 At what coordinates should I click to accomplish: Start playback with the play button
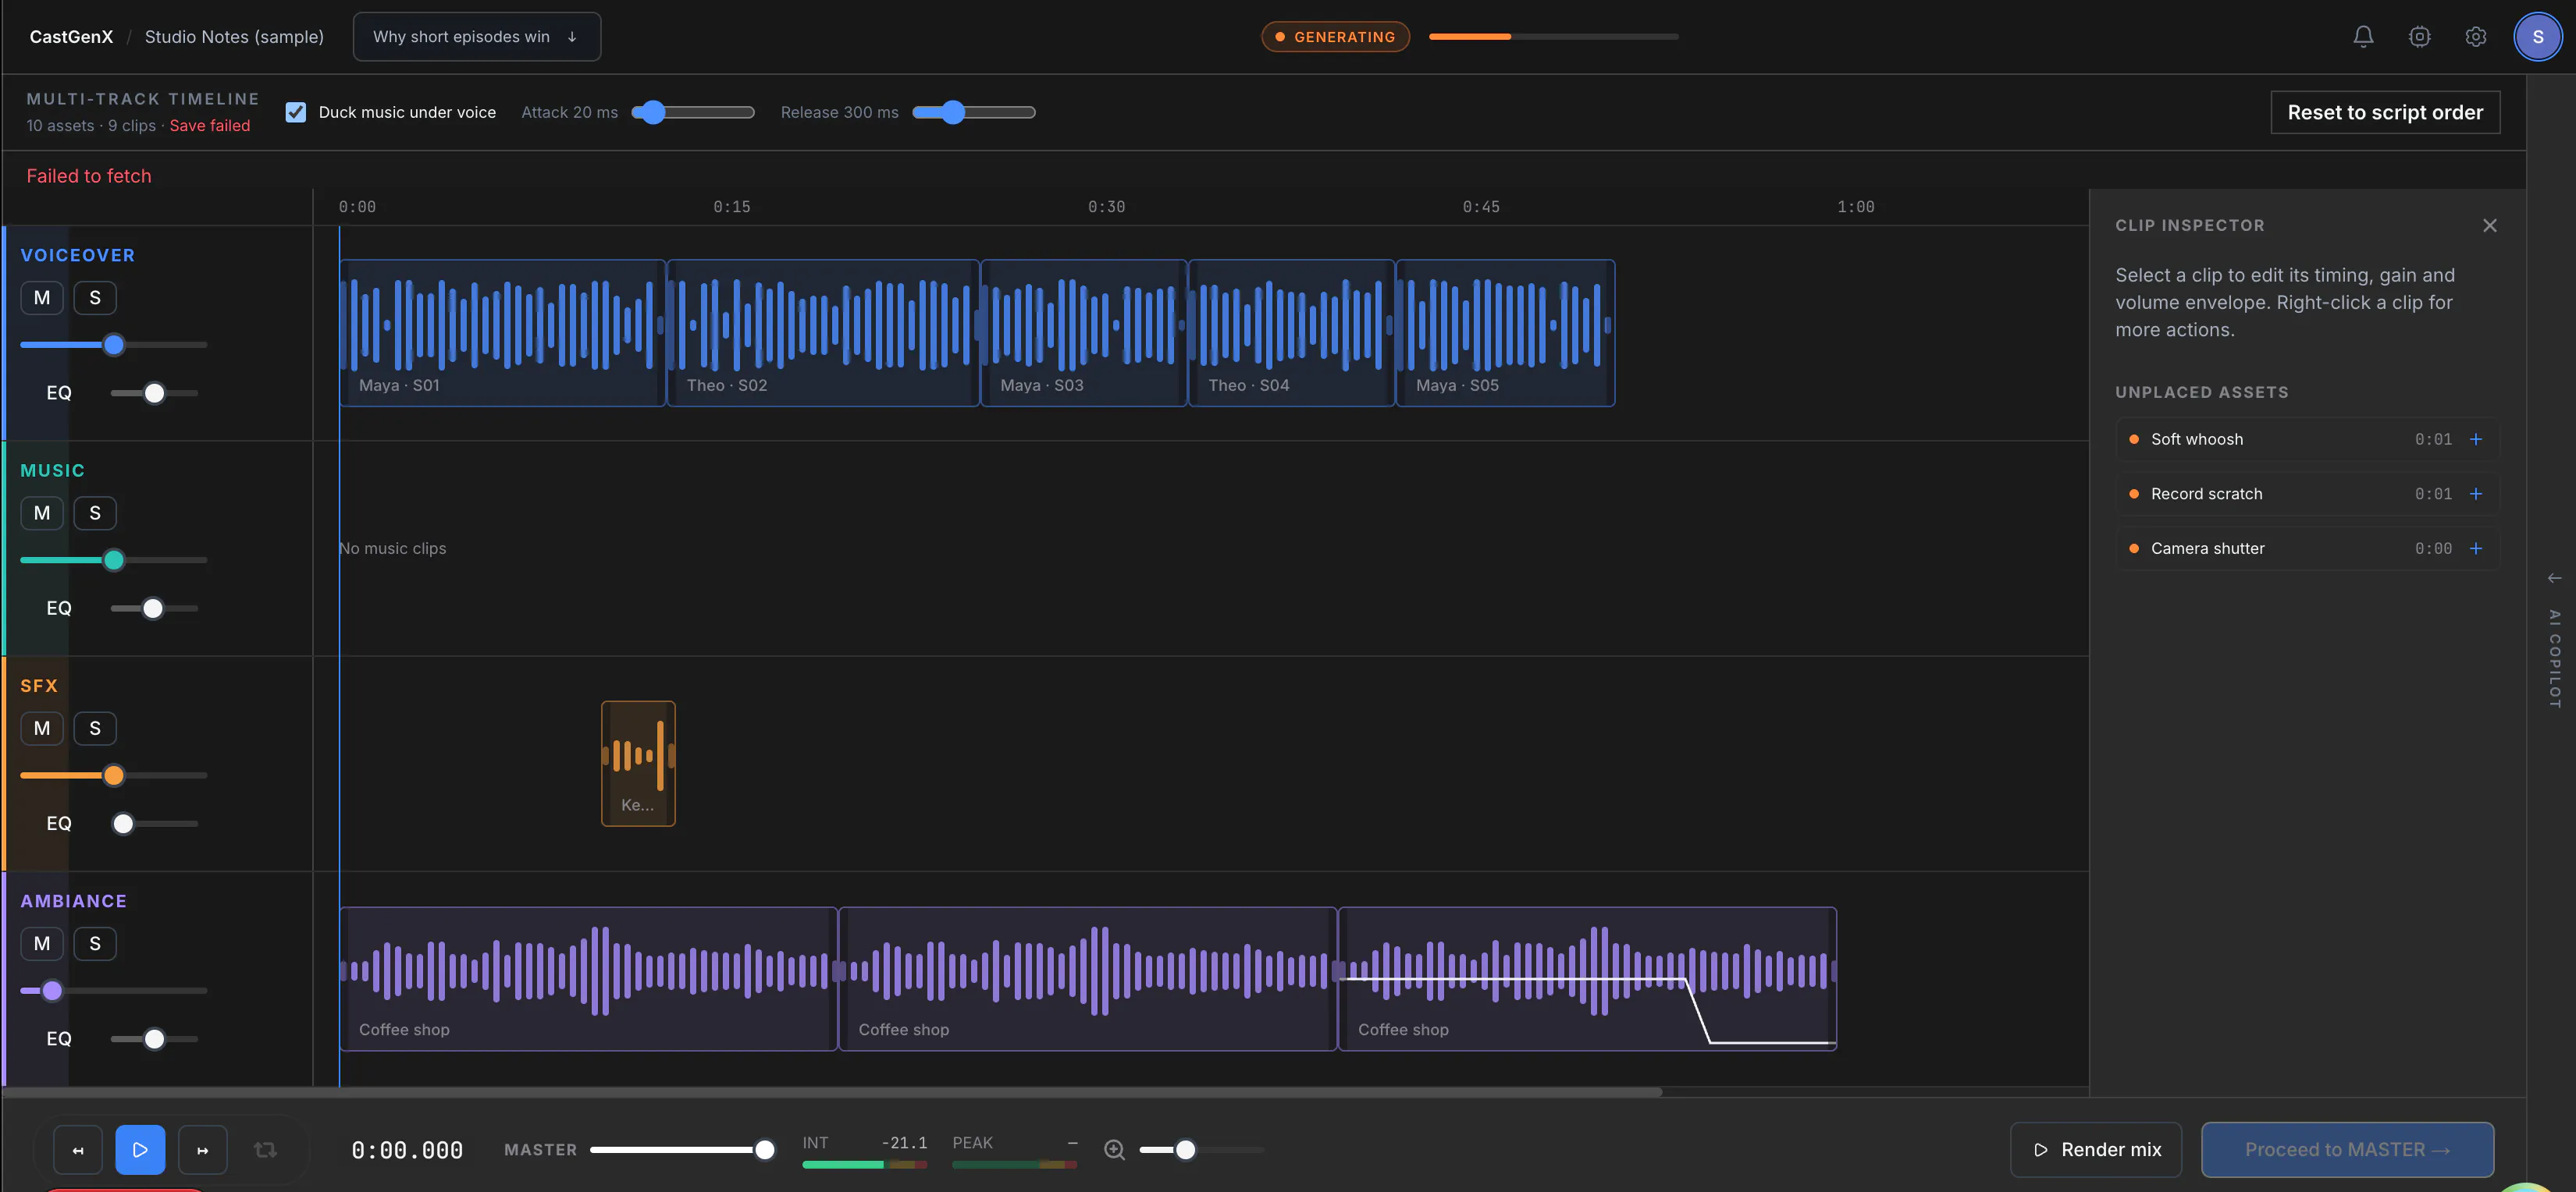[140, 1150]
